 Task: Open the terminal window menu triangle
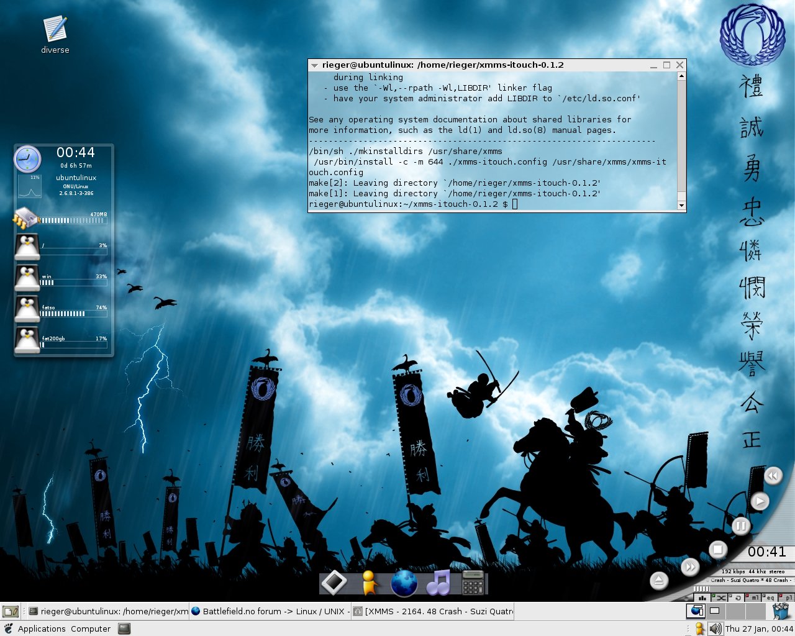[x=314, y=65]
